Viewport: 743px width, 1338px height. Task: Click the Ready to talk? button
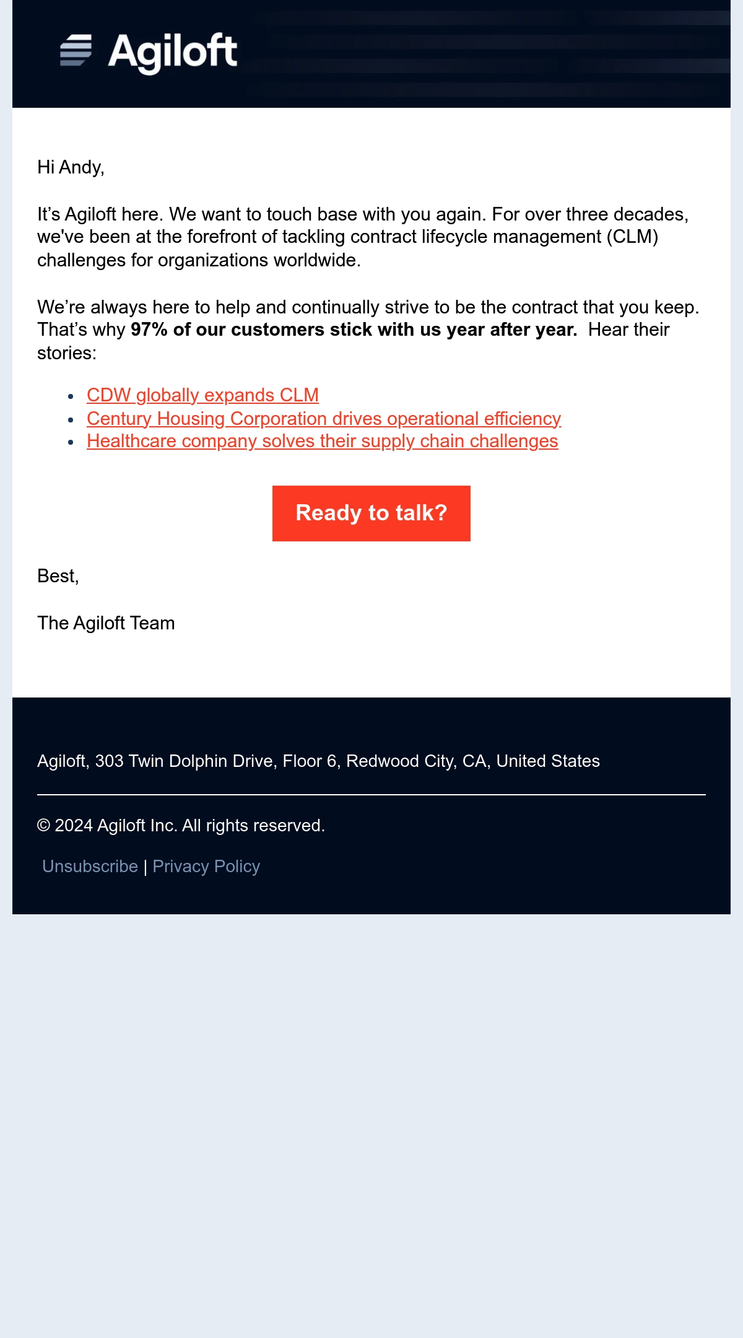pyautogui.click(x=371, y=514)
